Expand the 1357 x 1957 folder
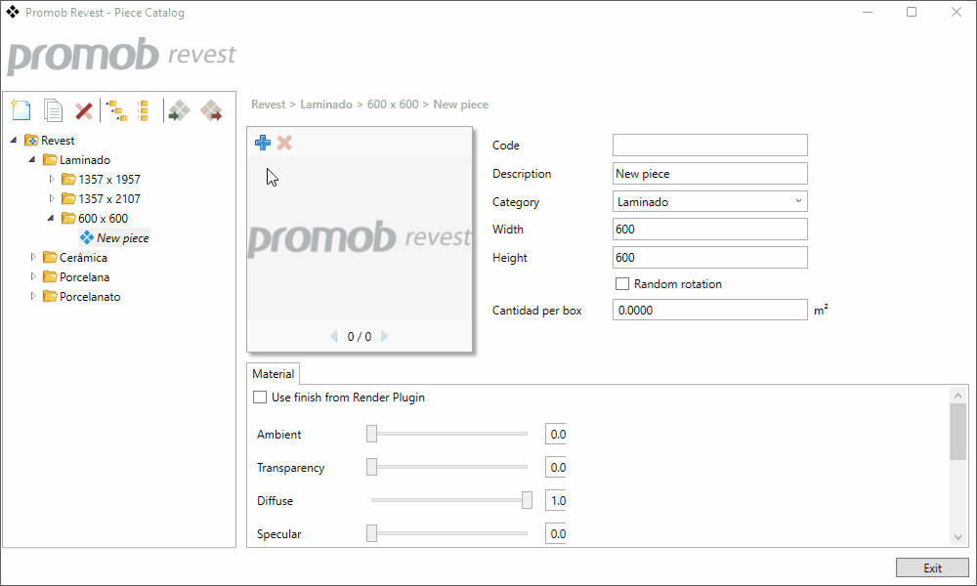 (52, 179)
